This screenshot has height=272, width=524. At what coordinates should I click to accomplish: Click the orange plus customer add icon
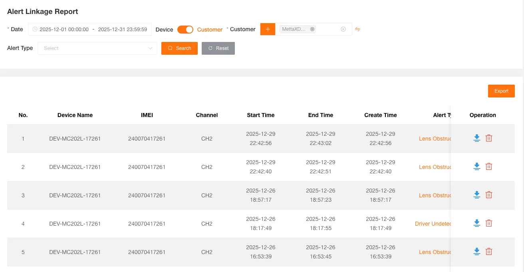(268, 29)
